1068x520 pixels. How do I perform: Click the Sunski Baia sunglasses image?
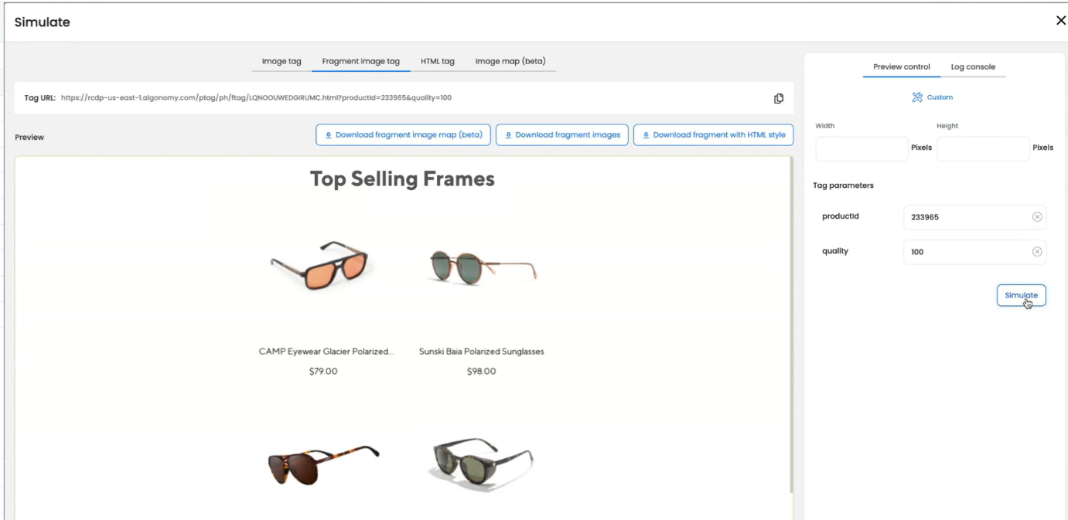click(x=483, y=267)
